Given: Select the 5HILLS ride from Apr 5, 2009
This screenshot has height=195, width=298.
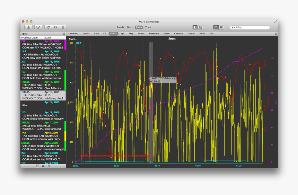Looking at the screenshot, I should coord(43,146).
